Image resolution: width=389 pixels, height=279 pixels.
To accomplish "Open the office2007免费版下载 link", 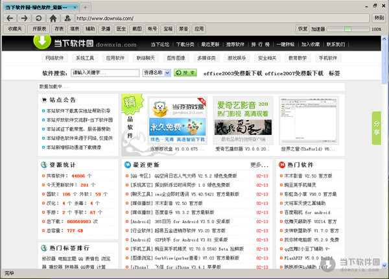I will tap(294, 73).
